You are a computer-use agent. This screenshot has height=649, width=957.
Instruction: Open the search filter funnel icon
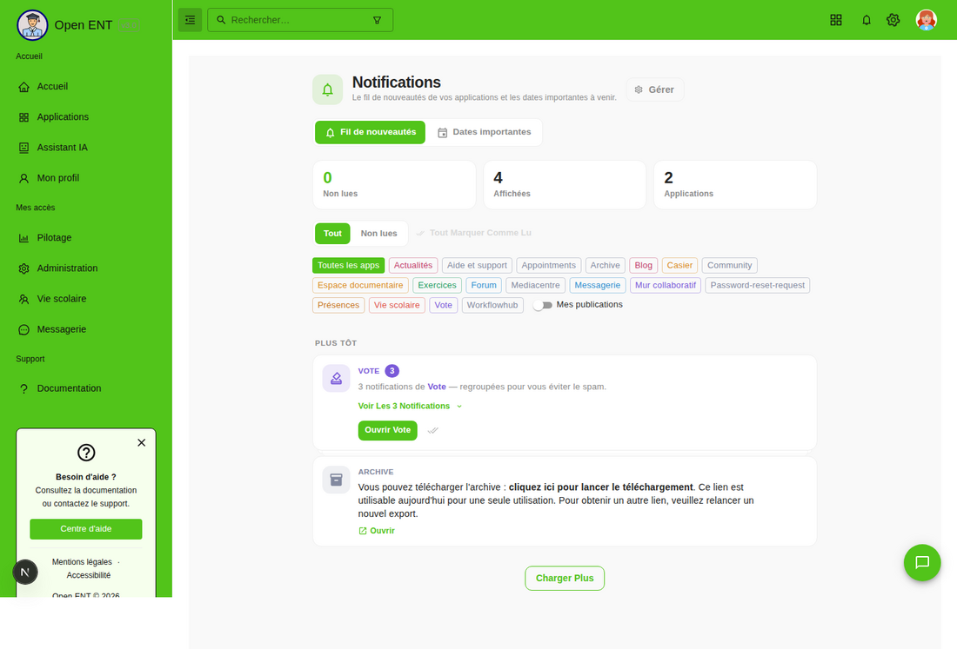coord(378,20)
